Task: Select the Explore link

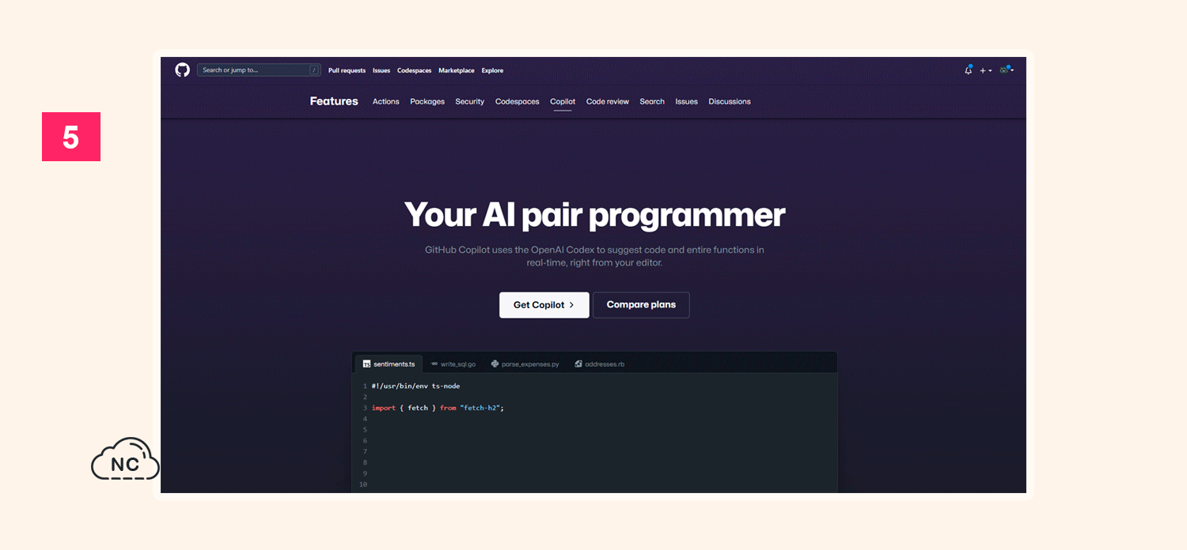Action: click(492, 70)
